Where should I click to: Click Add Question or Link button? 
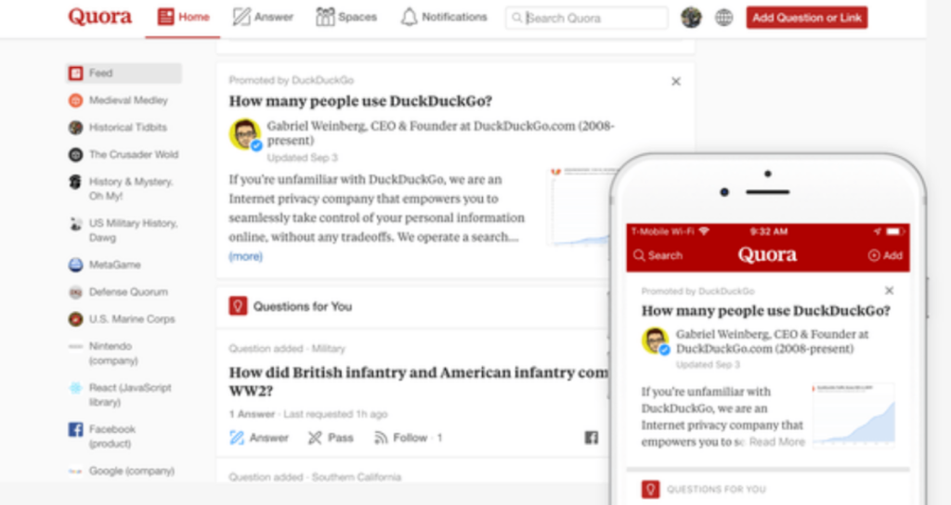tap(807, 18)
